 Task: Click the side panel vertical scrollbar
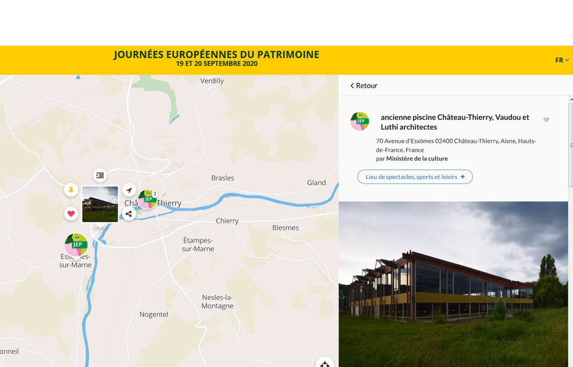[571, 145]
